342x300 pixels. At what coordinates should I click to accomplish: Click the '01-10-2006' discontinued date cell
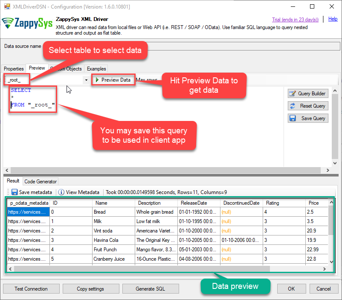[242, 240]
